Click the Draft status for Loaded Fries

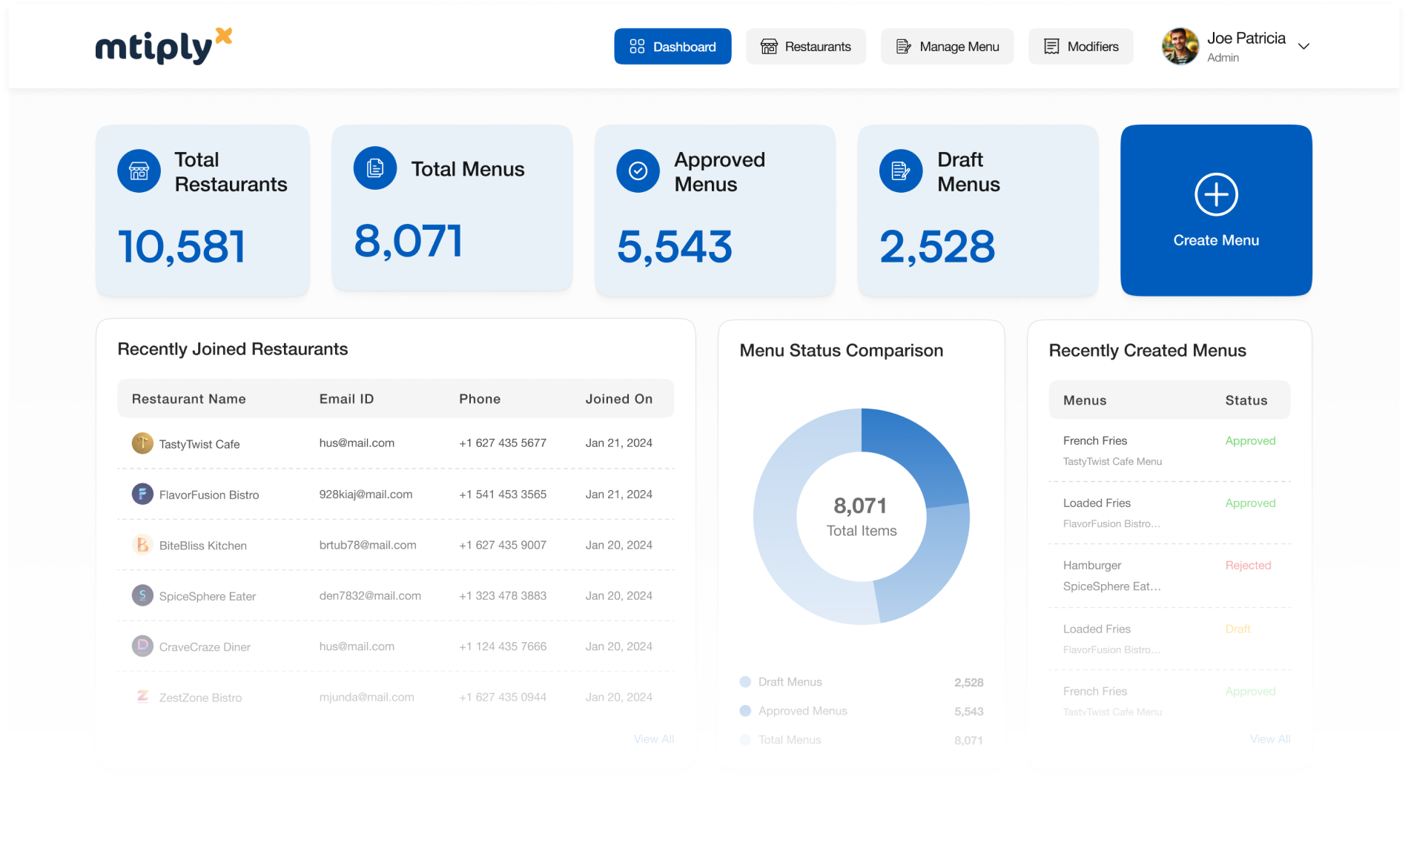click(1237, 629)
